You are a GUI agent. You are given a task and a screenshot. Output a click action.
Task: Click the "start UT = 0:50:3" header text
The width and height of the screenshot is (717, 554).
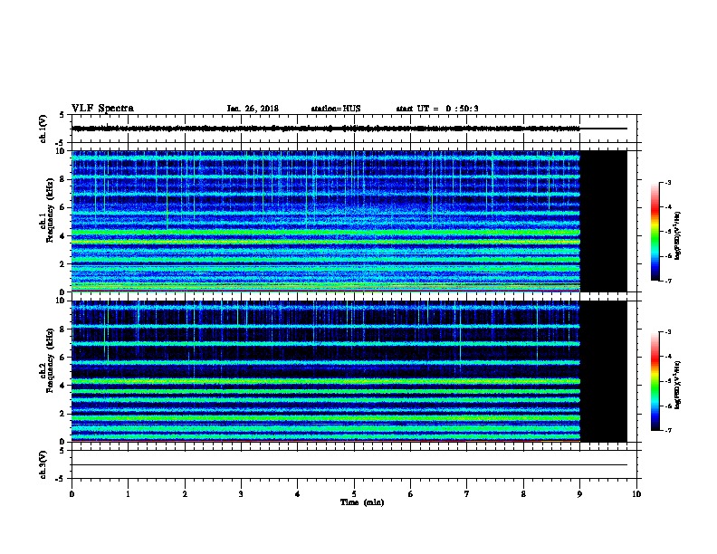point(437,109)
